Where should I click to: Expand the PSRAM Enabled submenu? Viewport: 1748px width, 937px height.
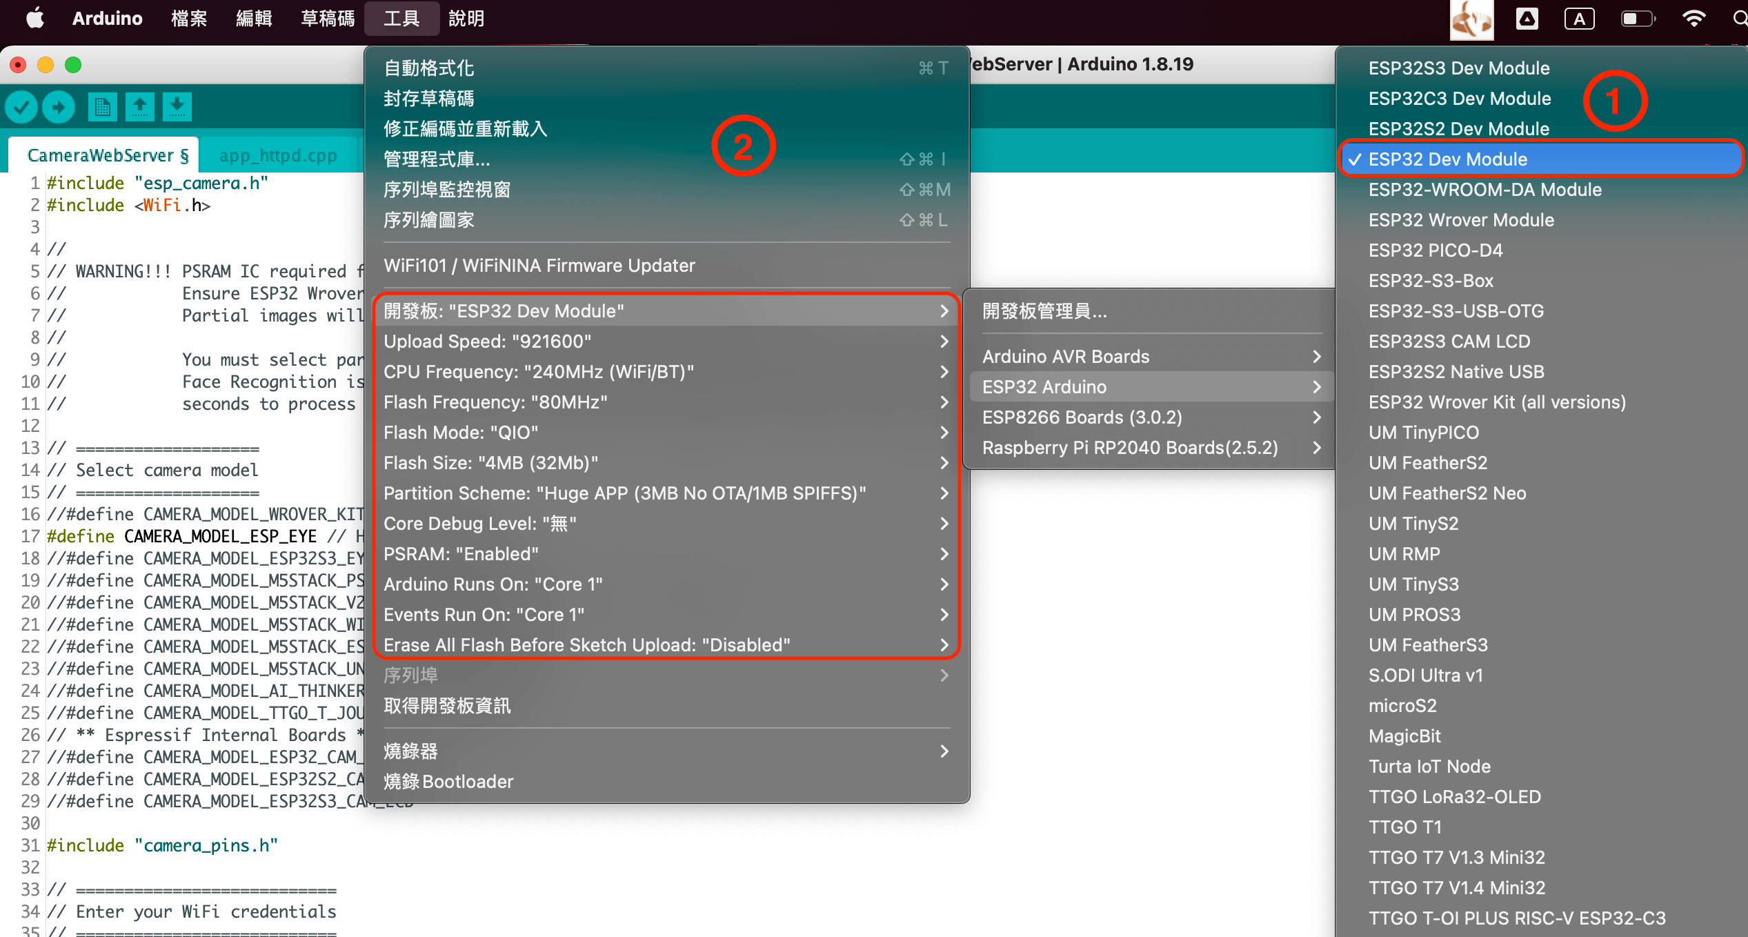tap(666, 554)
